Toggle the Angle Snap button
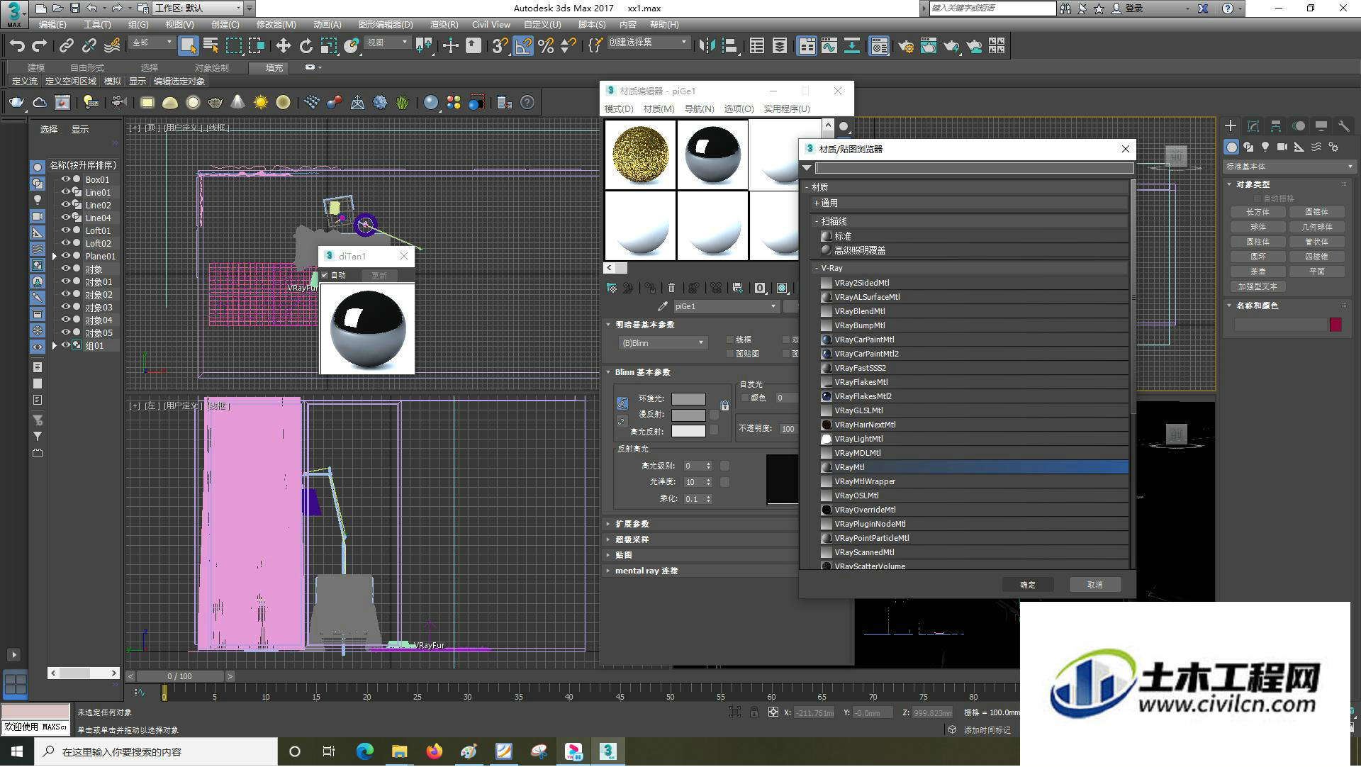This screenshot has width=1361, height=767. click(x=523, y=46)
